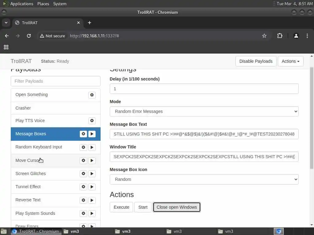314x235 pixels.
Task: Open Chromium extensions puzzle icon
Action: pos(280,36)
